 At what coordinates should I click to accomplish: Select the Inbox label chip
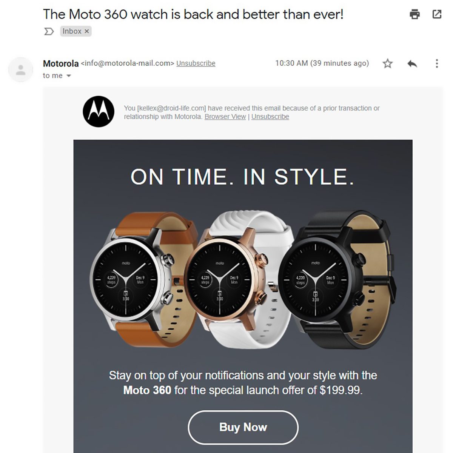[75, 31]
